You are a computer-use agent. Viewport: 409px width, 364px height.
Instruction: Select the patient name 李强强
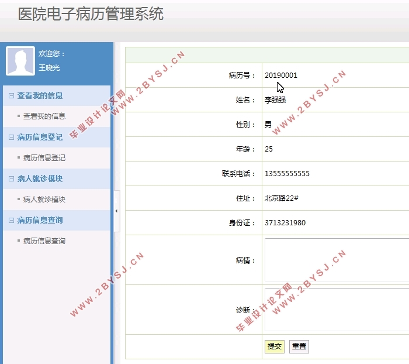pos(275,100)
